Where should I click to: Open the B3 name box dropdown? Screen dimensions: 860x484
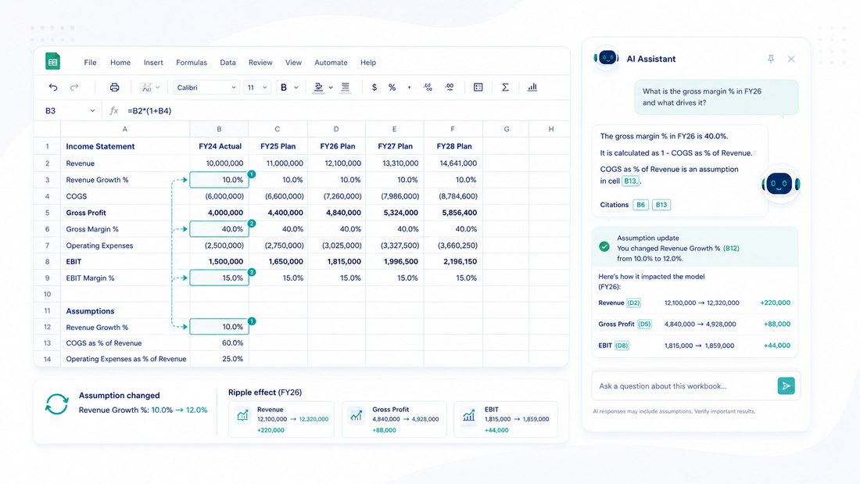[x=92, y=111]
